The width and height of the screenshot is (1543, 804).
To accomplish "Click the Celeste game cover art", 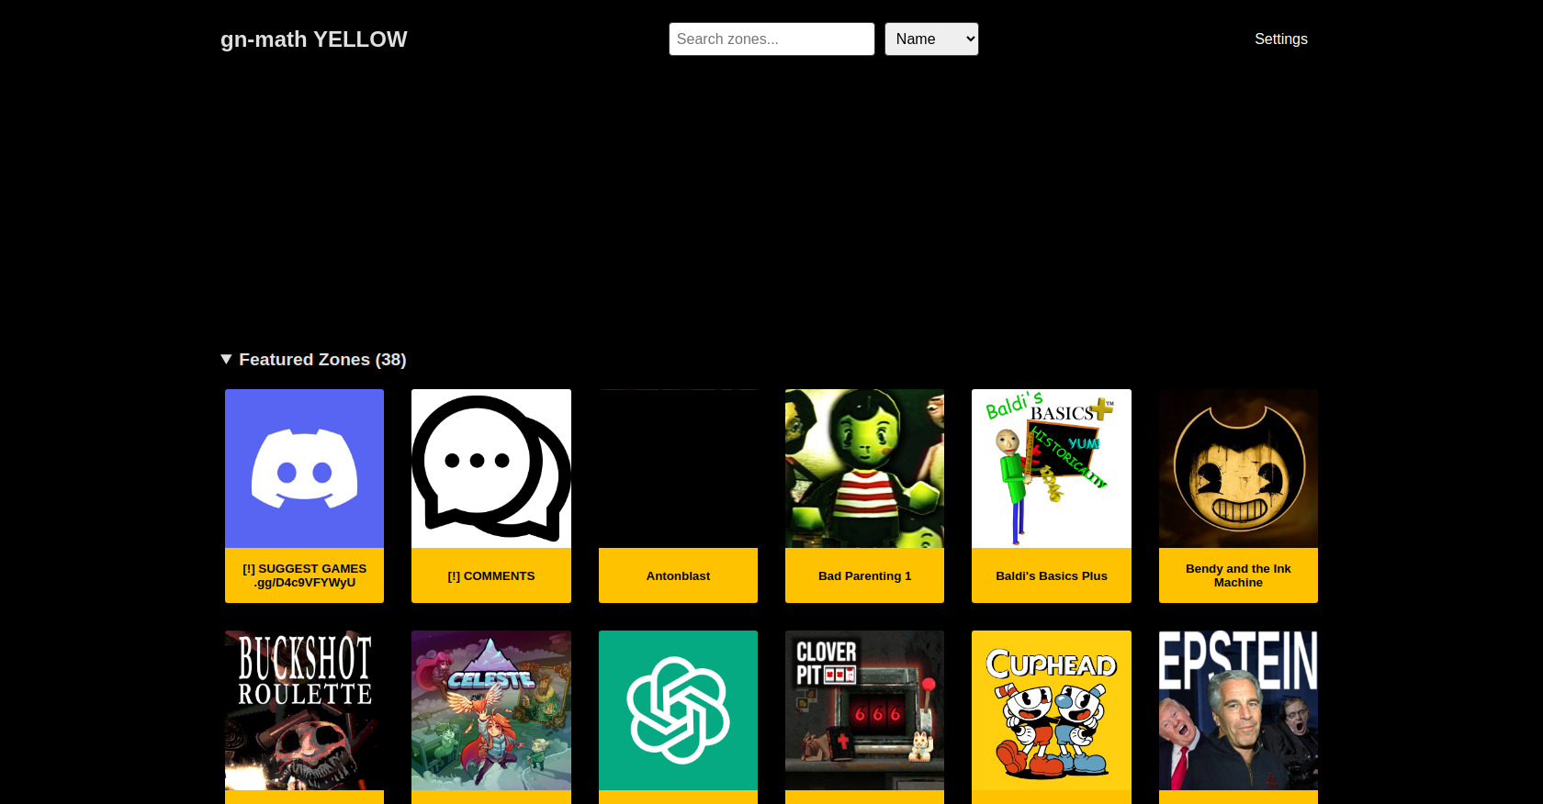I will pyautogui.click(x=490, y=709).
